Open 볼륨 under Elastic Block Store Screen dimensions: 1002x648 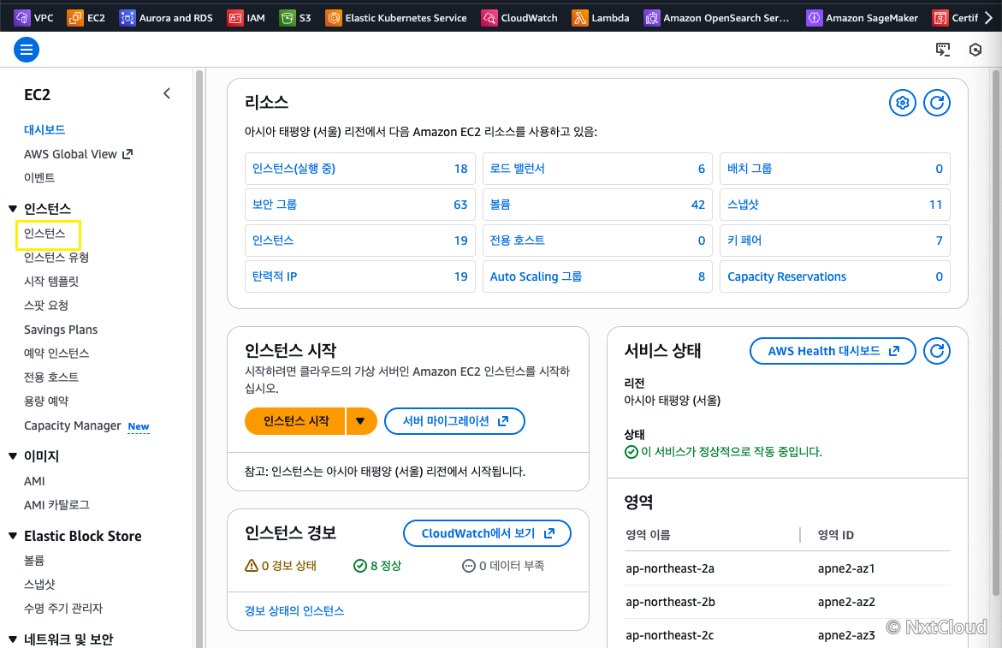point(34,561)
